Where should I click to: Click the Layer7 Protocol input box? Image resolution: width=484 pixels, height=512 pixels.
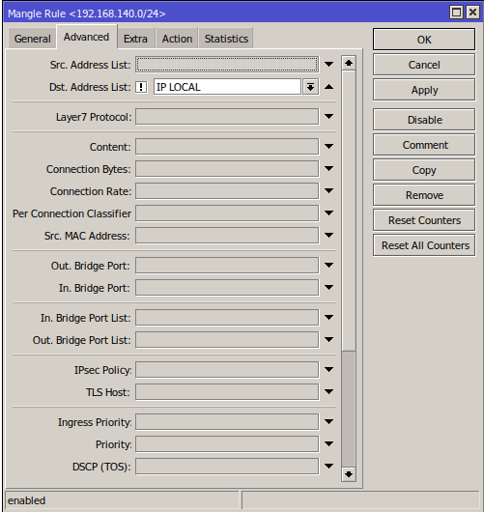[x=227, y=117]
